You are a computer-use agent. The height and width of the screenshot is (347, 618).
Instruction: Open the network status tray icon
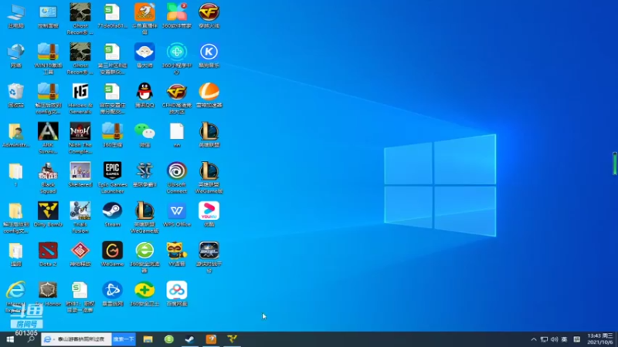[544, 339]
